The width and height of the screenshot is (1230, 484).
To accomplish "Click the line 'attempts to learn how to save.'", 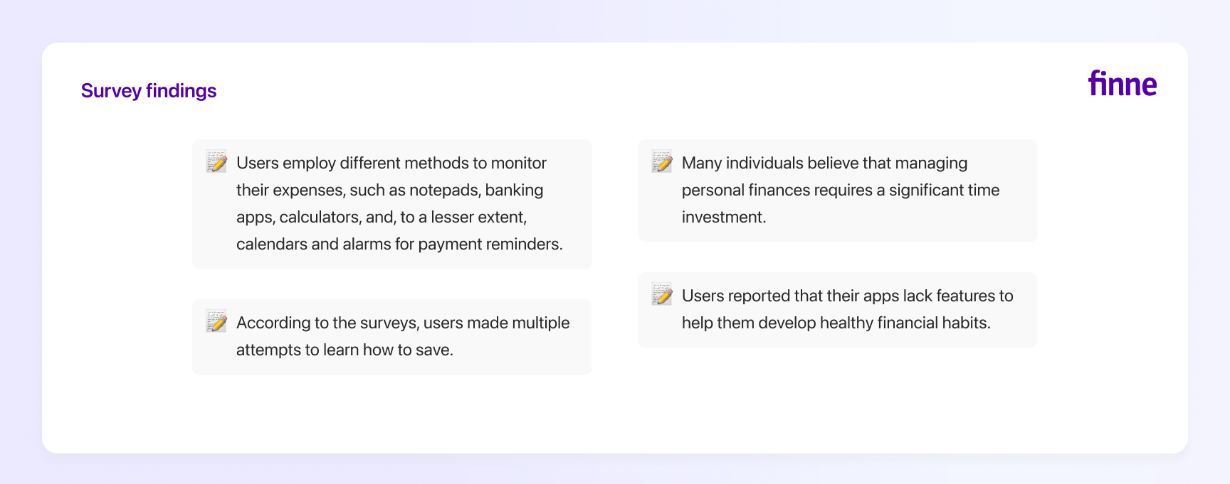I will (x=345, y=350).
